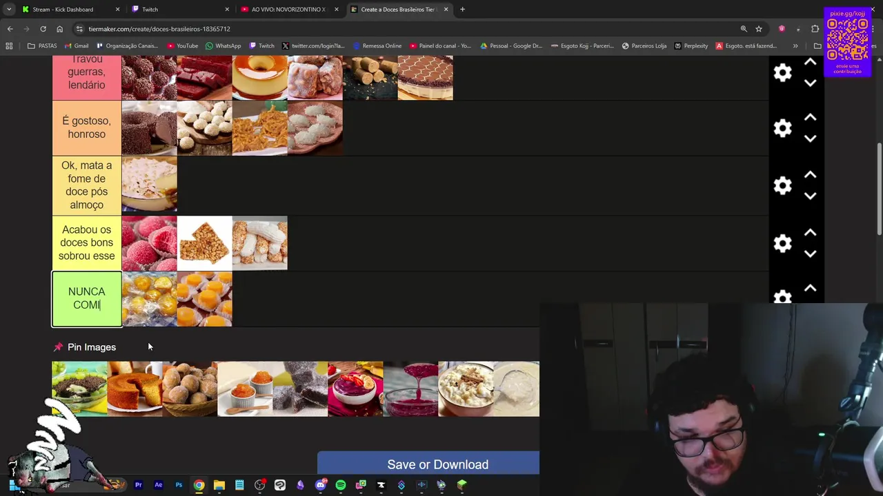
Task: Open settings gear for 'Acabou os doces bons' row
Action: [x=782, y=243]
